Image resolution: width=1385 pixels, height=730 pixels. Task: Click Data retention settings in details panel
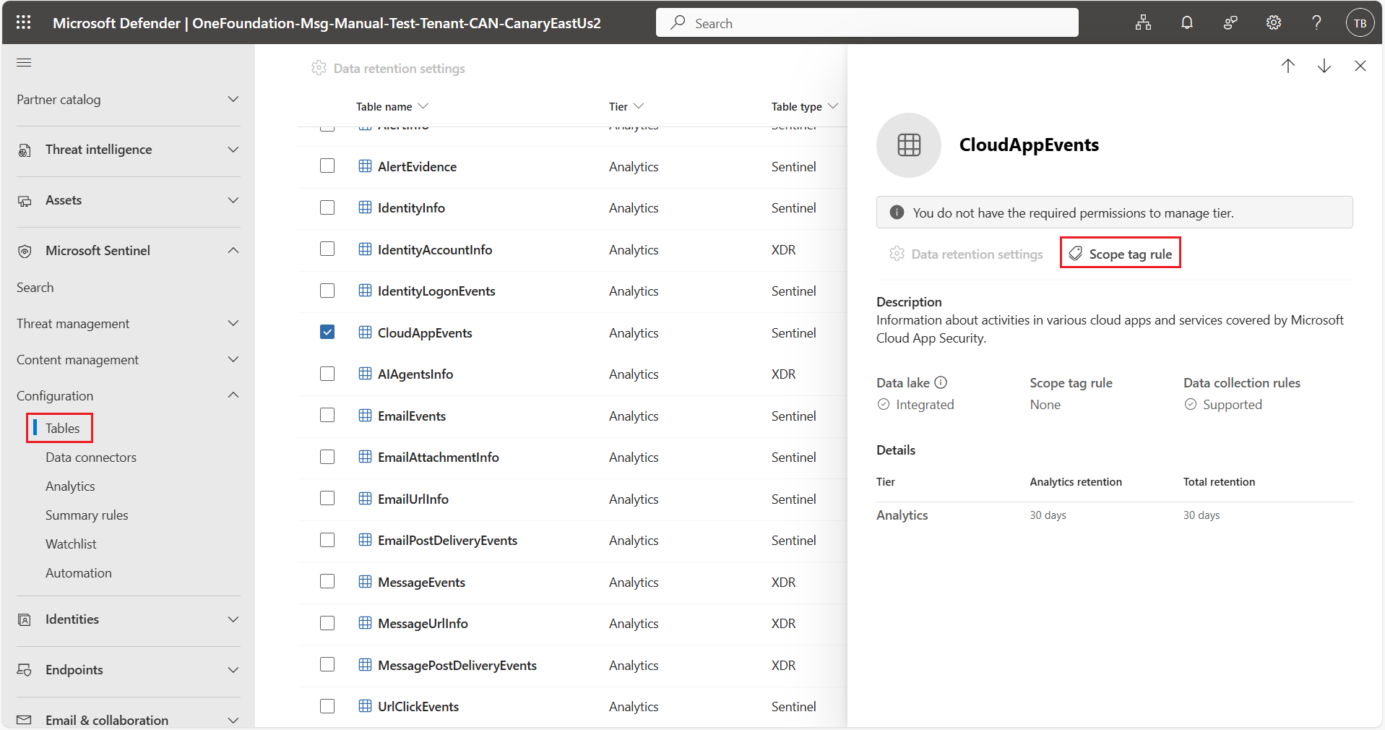[966, 254]
